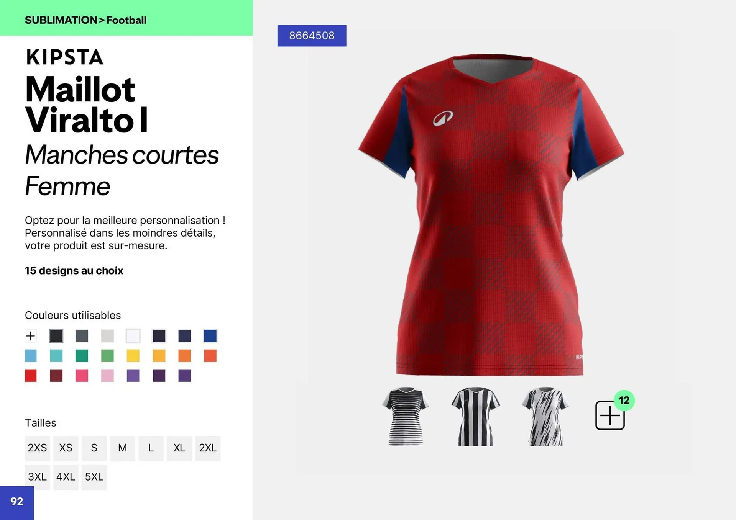
Task: Pick the light pink color swatch
Action: [x=107, y=376]
